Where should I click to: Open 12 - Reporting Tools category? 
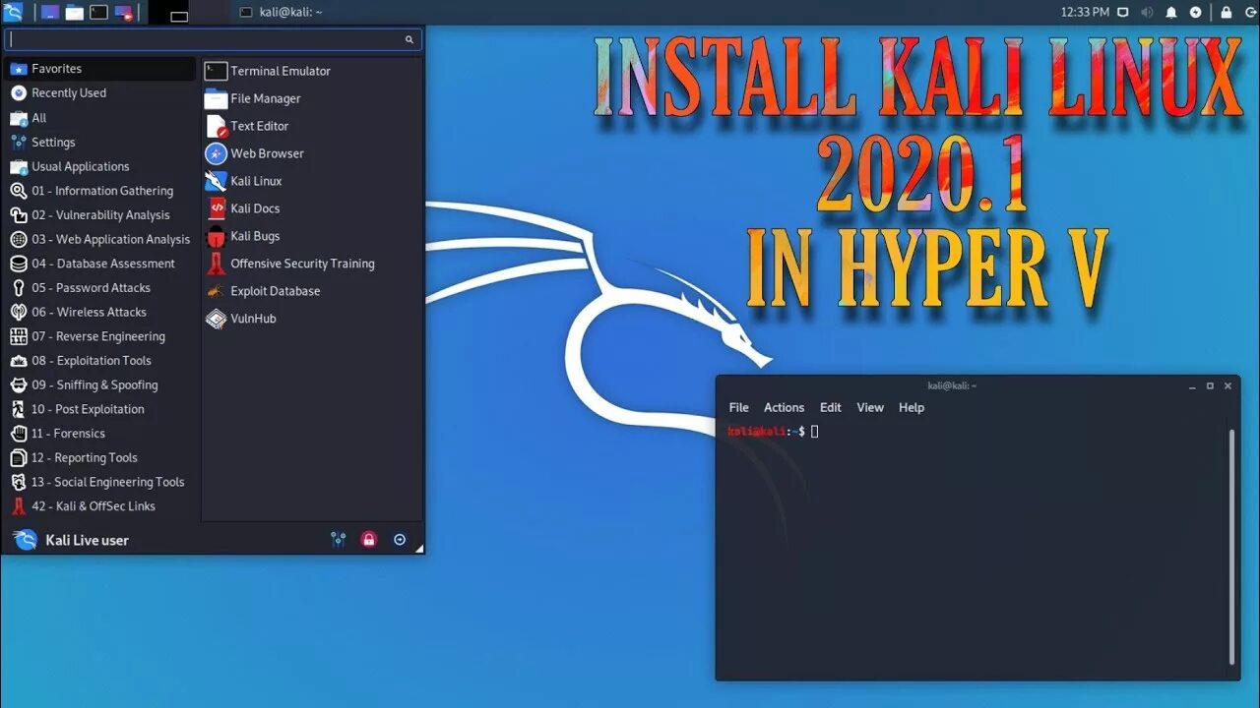(100, 457)
